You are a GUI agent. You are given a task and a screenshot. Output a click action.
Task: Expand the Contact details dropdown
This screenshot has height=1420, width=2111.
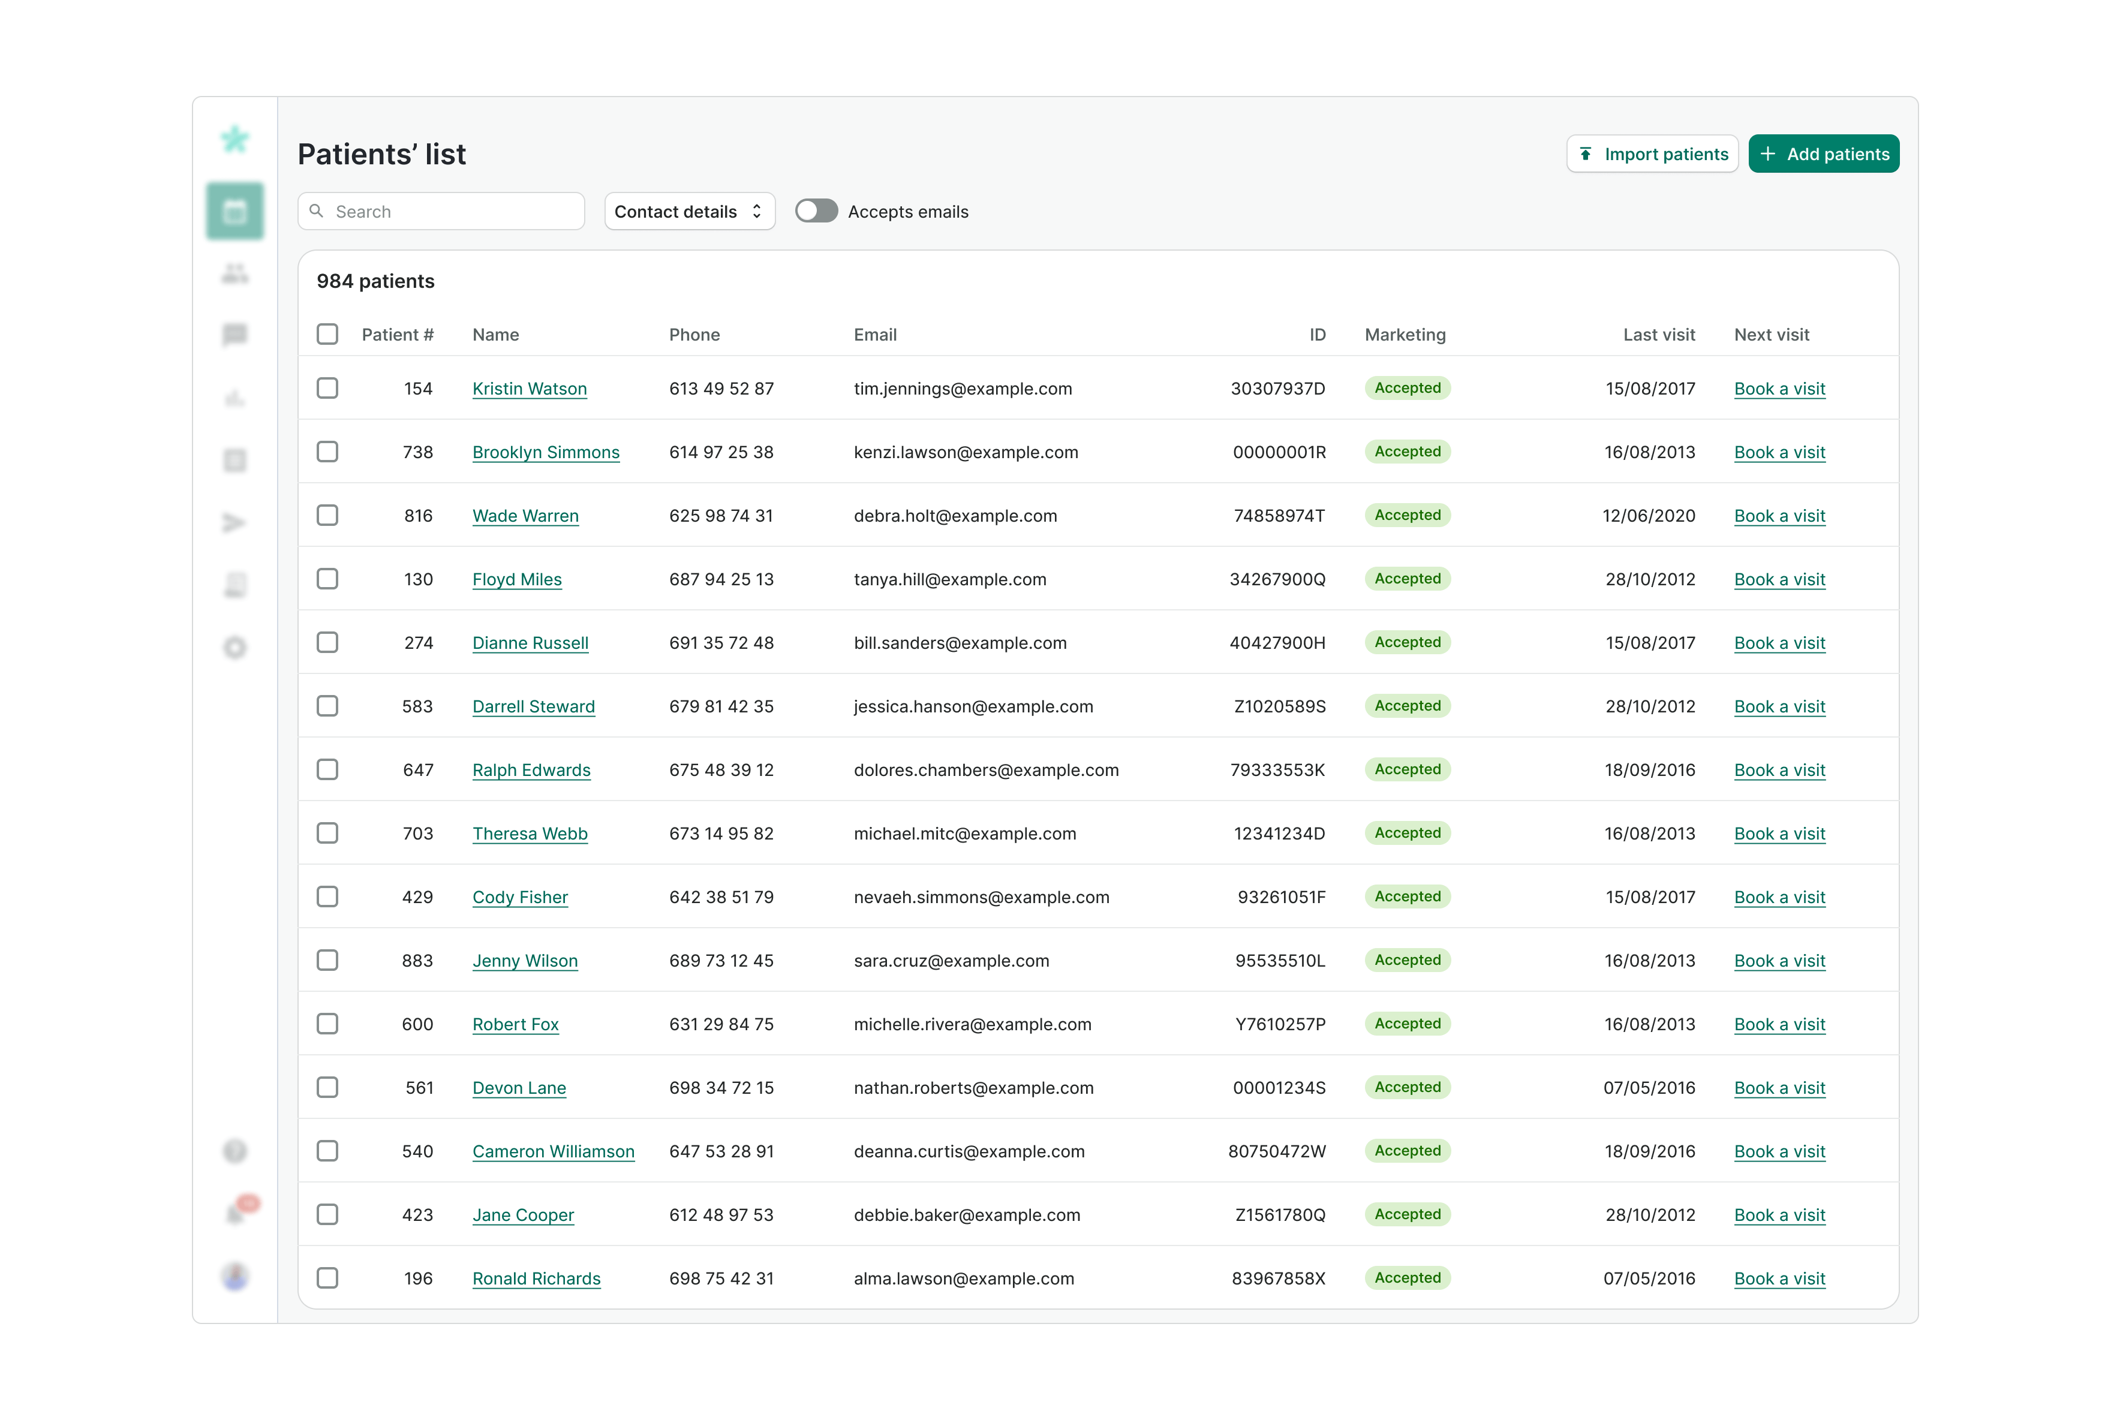(x=689, y=211)
